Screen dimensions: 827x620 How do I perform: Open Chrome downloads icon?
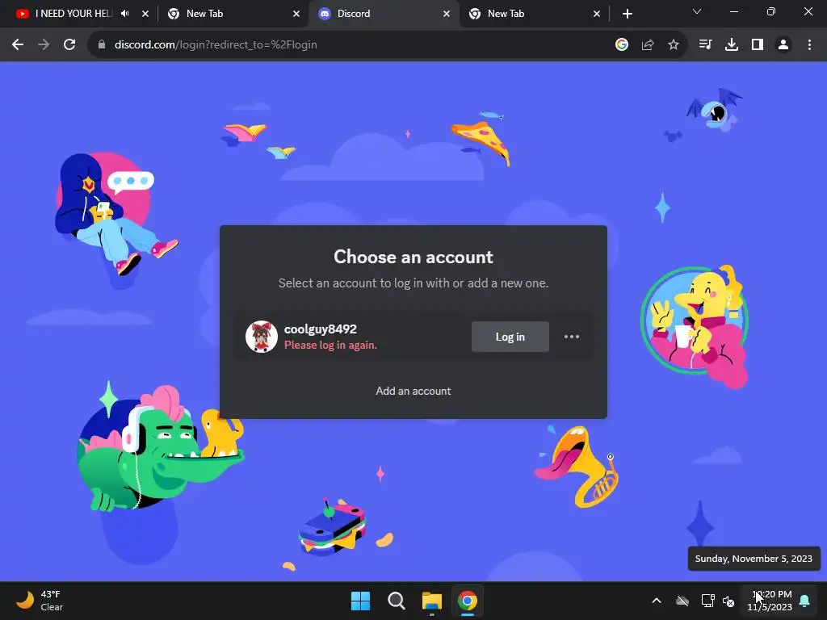tap(732, 45)
